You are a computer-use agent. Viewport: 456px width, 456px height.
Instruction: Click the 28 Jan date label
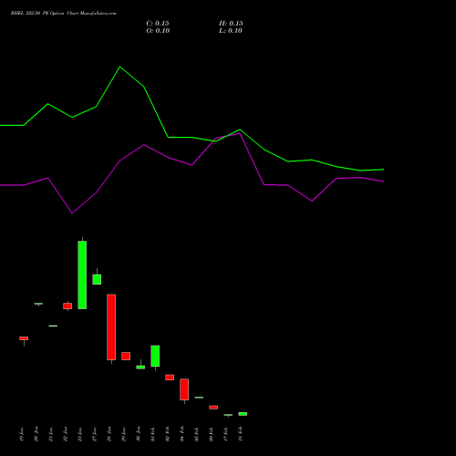point(109,434)
